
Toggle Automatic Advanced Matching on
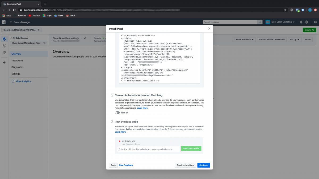click(117, 113)
